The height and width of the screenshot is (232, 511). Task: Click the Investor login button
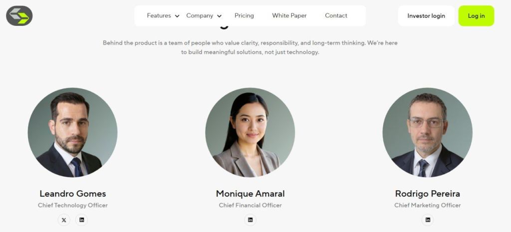pyautogui.click(x=426, y=15)
